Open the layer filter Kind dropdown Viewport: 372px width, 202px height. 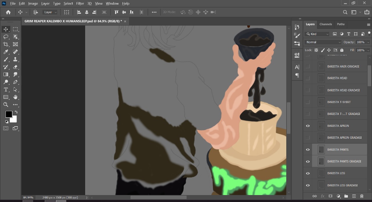point(317,34)
